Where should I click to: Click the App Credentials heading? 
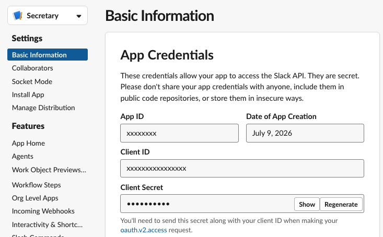167,55
